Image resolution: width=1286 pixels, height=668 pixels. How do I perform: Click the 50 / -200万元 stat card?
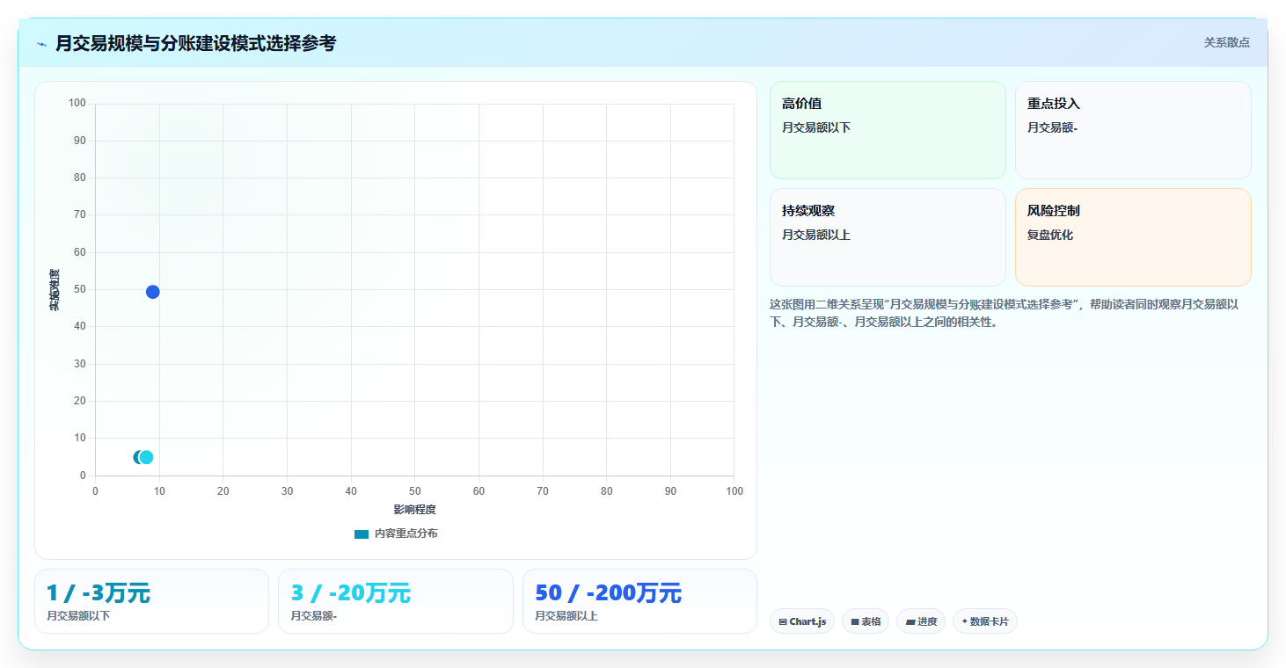[639, 601]
